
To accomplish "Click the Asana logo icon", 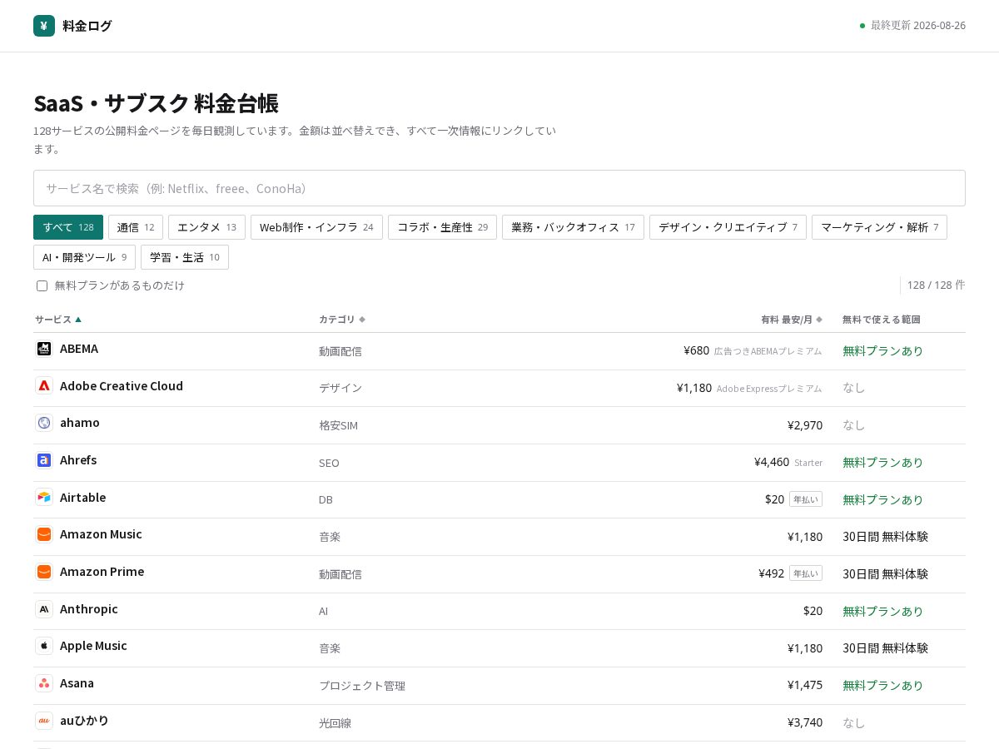I will 44,683.
